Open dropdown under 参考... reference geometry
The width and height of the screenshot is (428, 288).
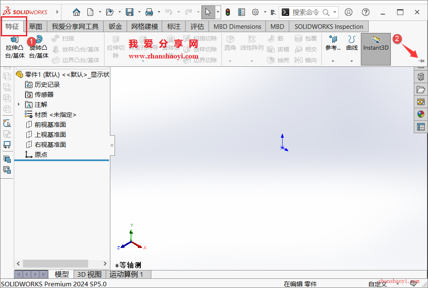point(333,61)
